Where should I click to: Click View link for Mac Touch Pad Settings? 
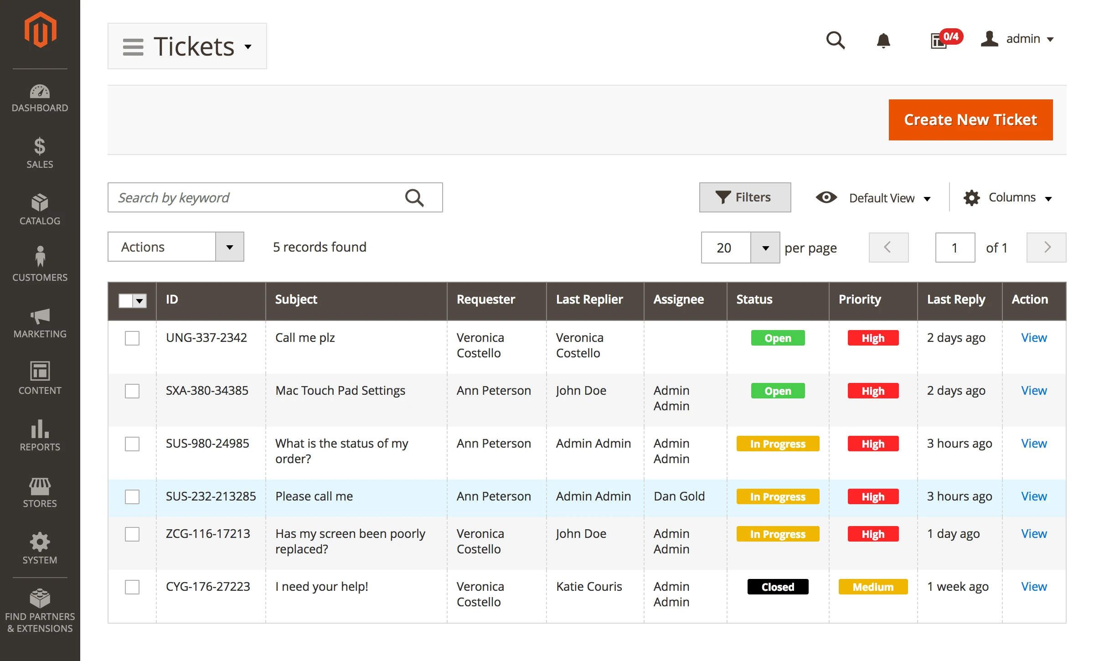coord(1033,391)
